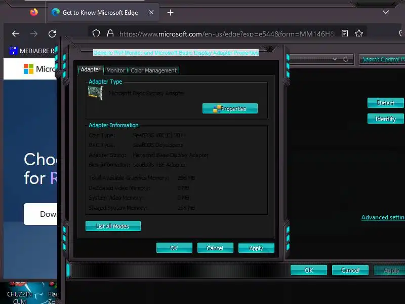Image resolution: width=405 pixels, height=304 pixels.
Task: Click the Download button on the Edge page
Action: (40, 214)
